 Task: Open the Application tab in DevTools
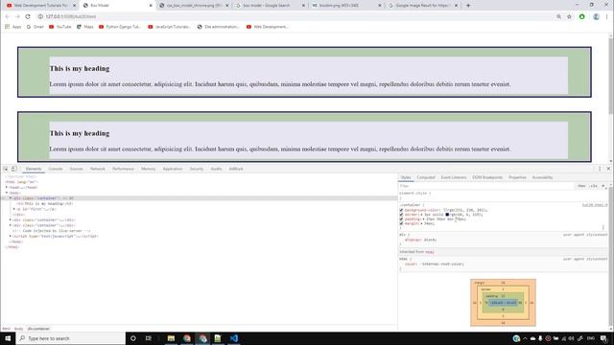tap(173, 169)
